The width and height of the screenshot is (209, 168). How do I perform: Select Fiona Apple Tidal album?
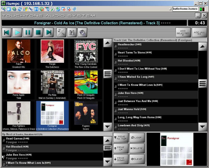19,85
